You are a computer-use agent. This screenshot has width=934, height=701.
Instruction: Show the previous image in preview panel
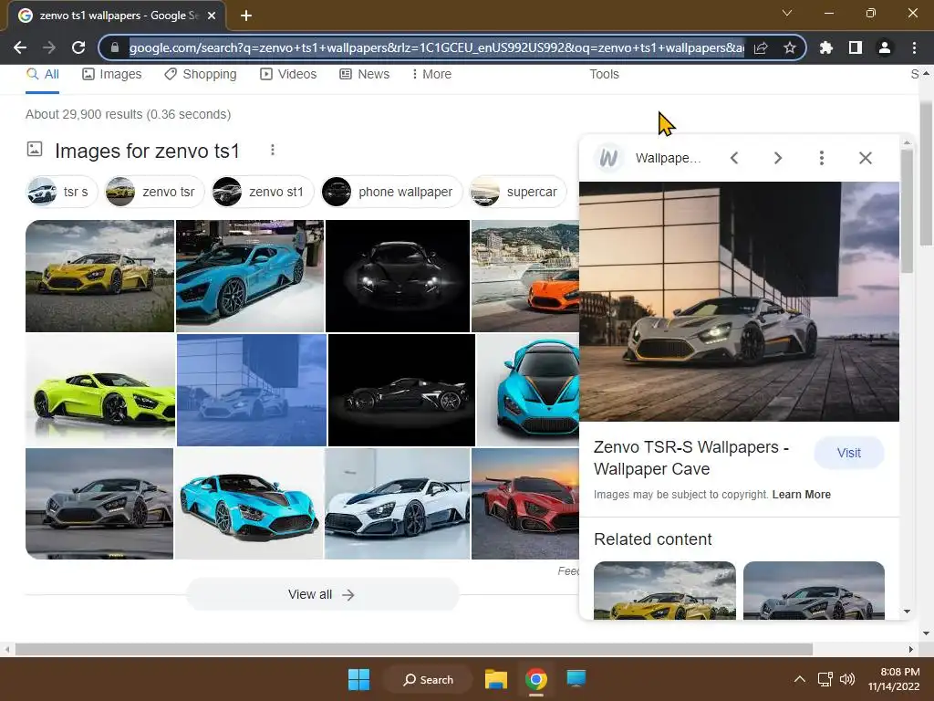click(x=734, y=158)
